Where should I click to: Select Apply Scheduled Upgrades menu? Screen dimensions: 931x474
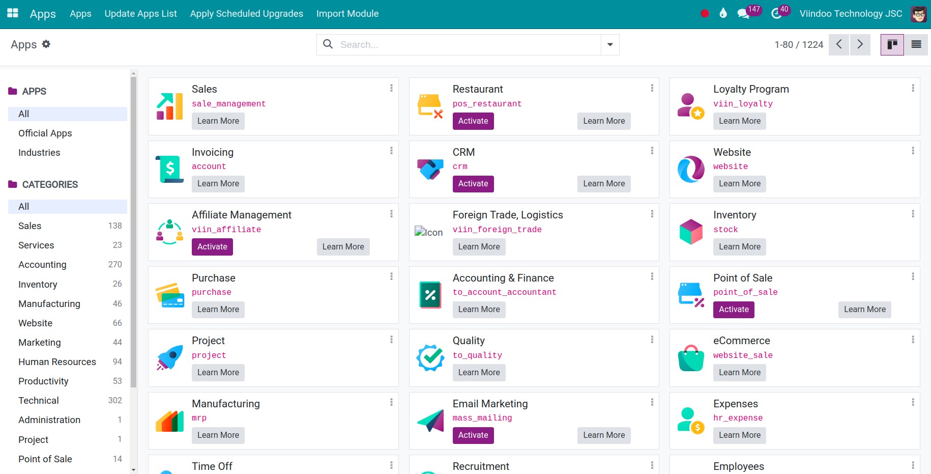pos(246,14)
